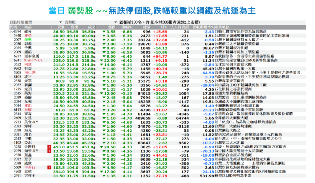This screenshot has width=315, height=183.
Task: Open the 跌幅前100名 filter dropdown arrow
Action: click(115, 22)
